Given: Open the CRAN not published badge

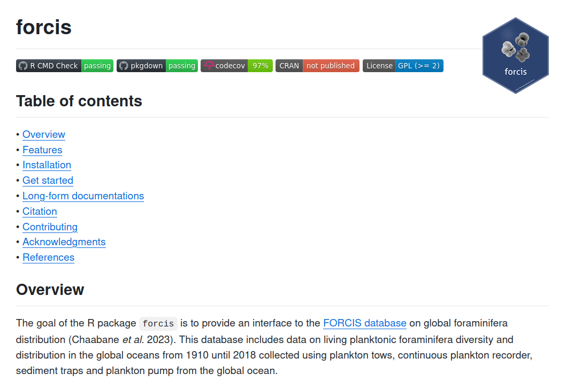Looking at the screenshot, I should point(317,66).
